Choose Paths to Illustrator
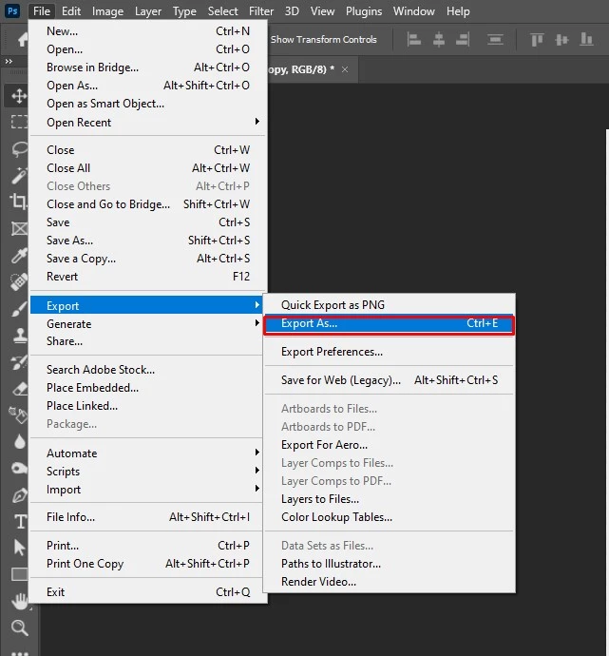Screen dimensions: 609x656 tap(390, 564)
